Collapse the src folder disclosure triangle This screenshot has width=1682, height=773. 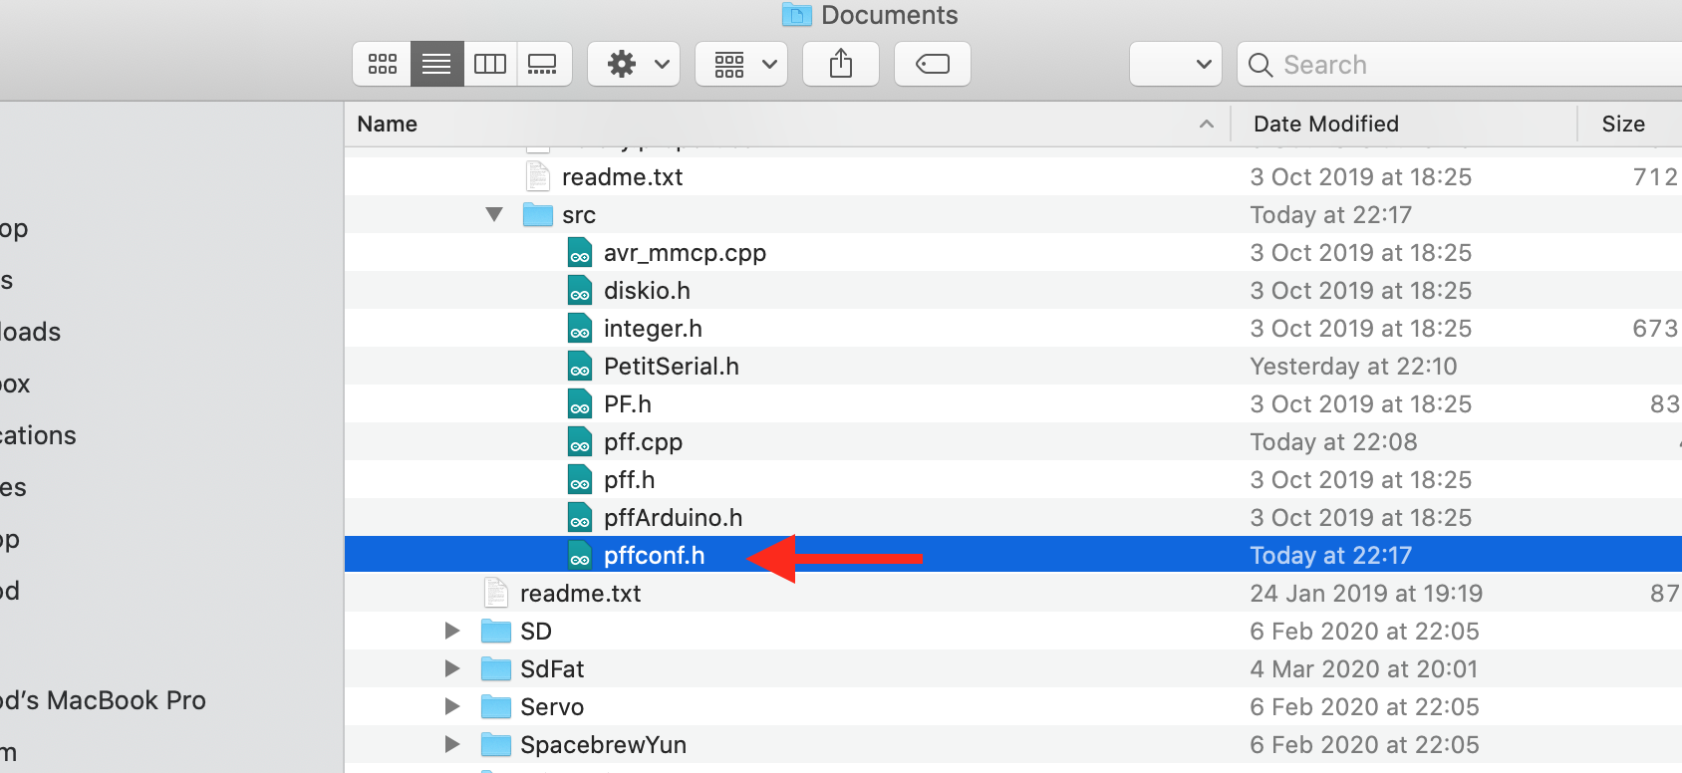coord(494,215)
